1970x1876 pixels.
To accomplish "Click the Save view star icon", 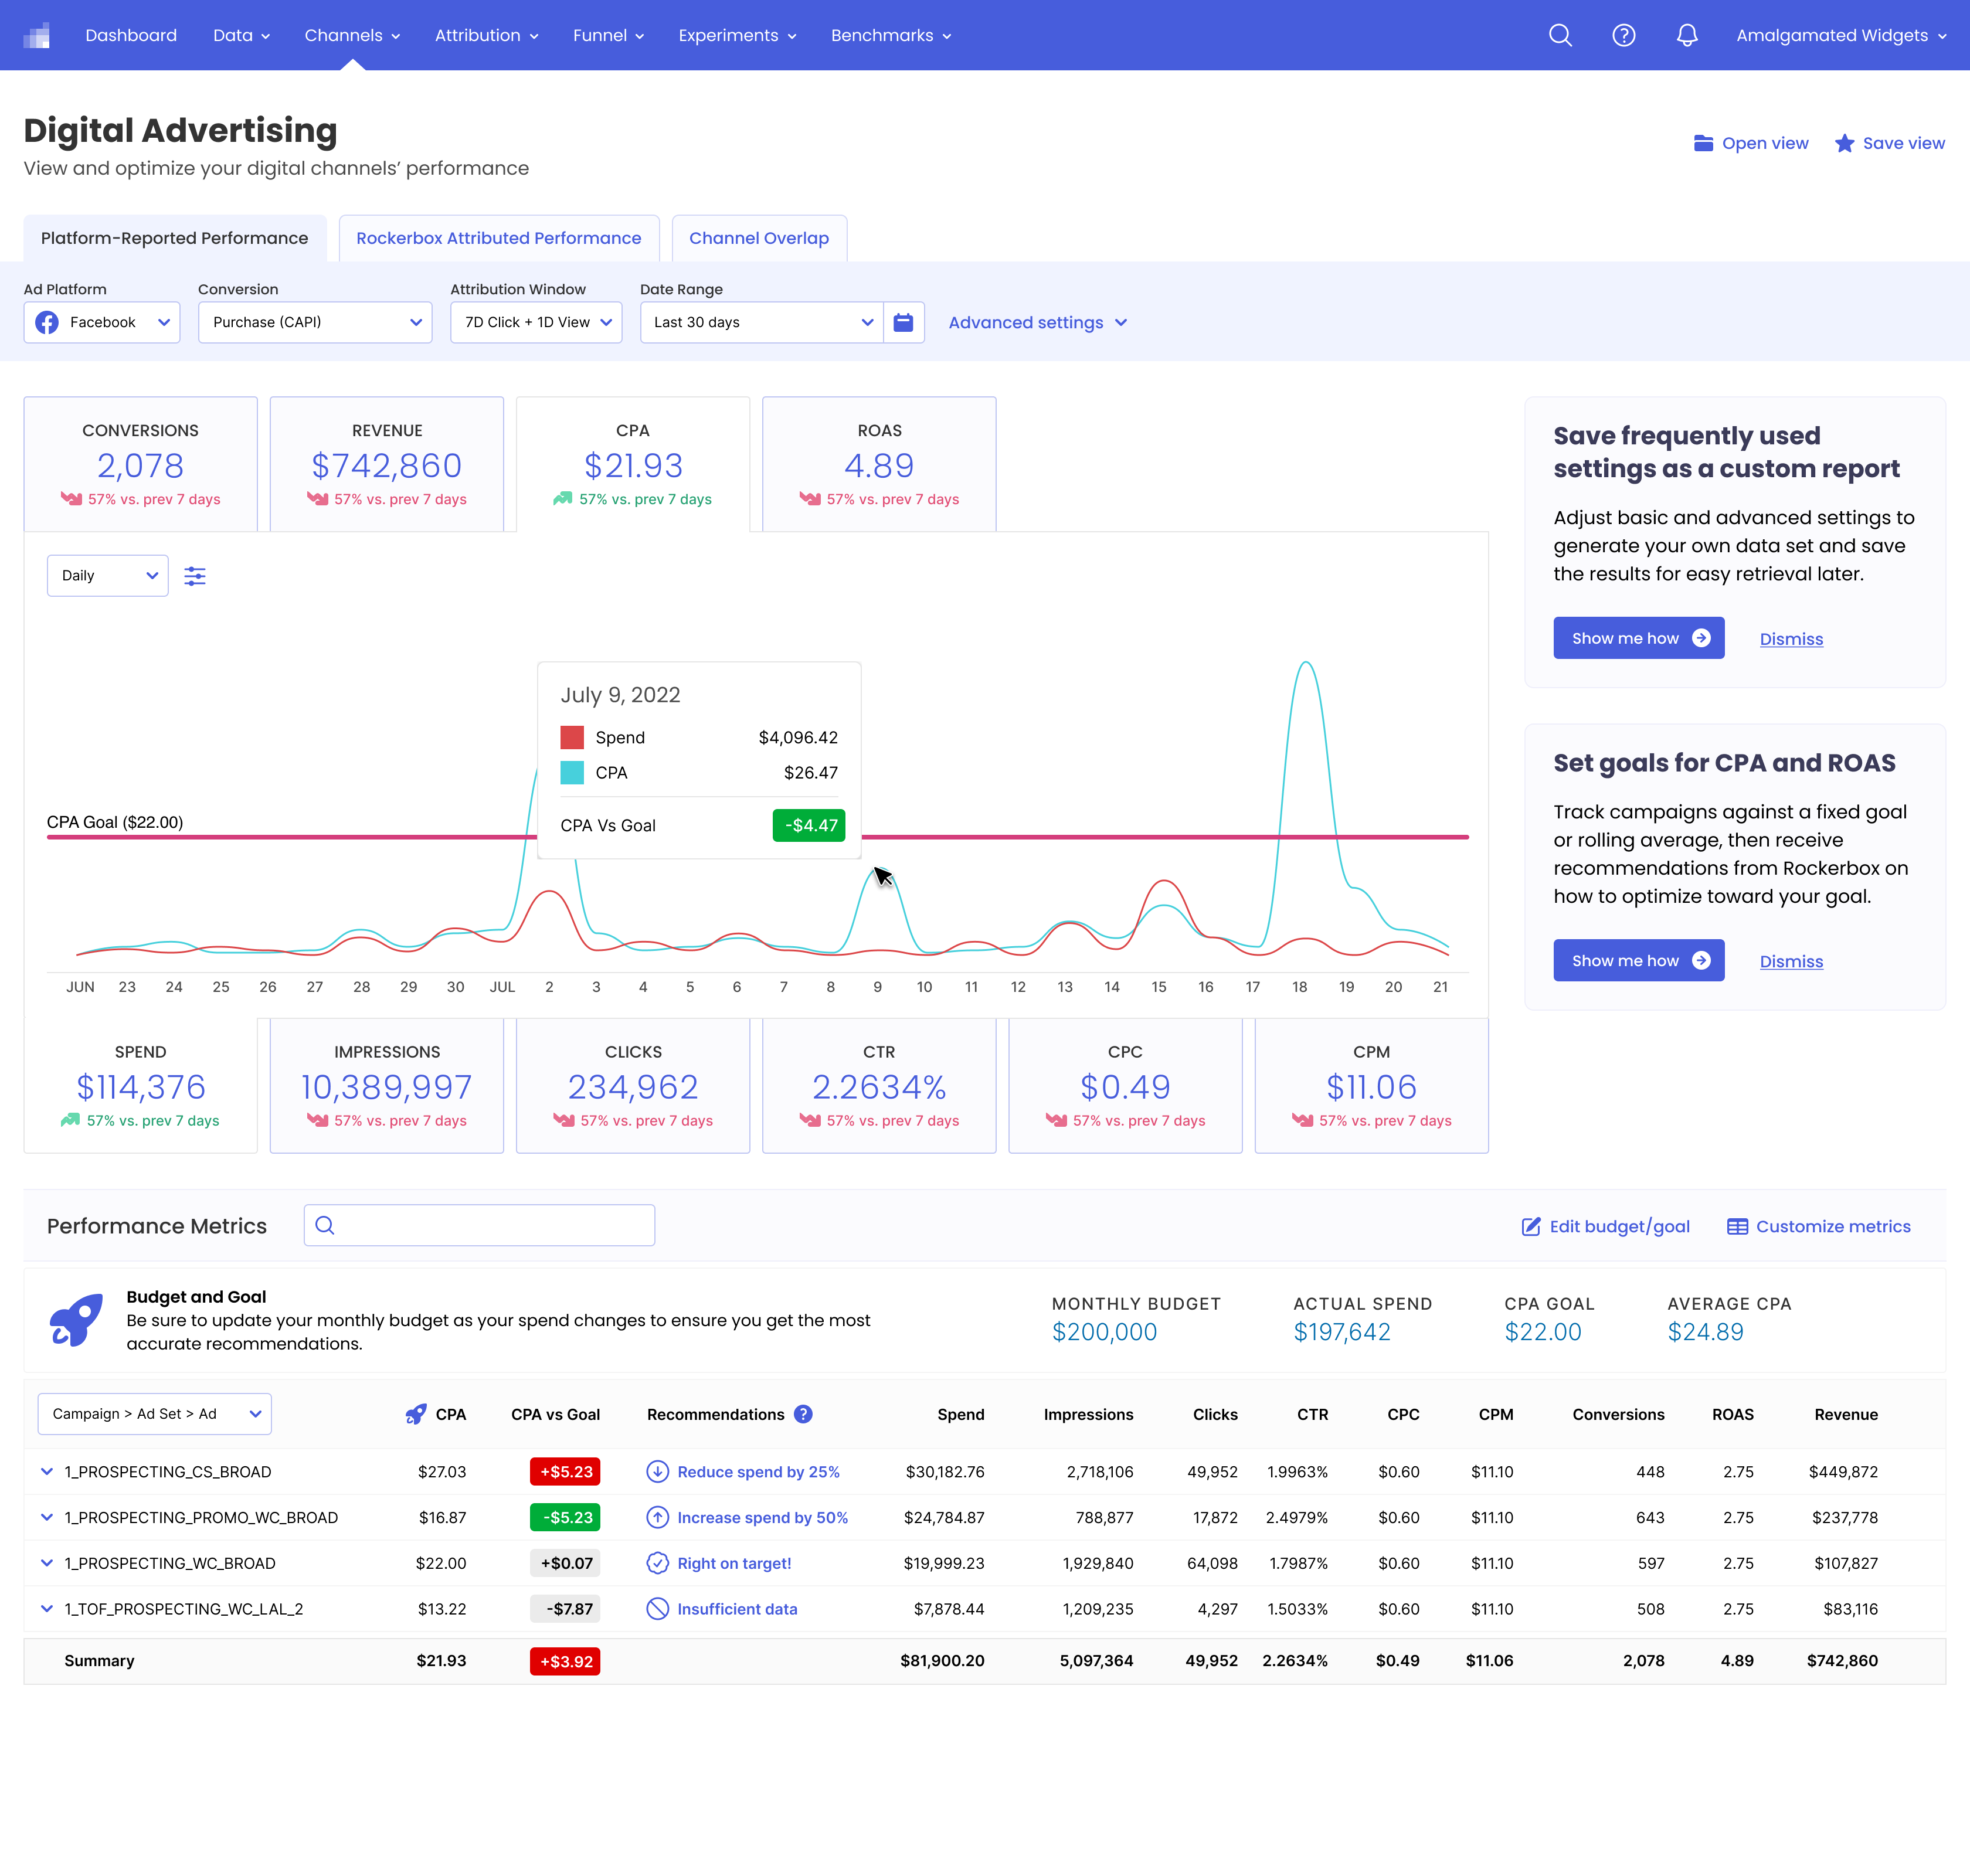I will click(1845, 143).
